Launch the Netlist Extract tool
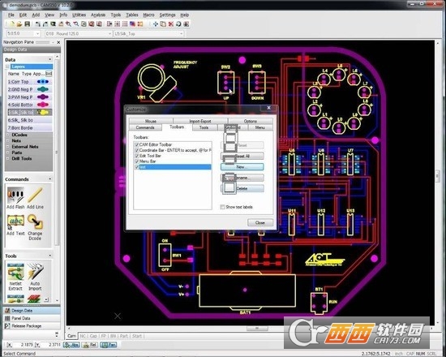This screenshot has width=446, height=357. 15,277
